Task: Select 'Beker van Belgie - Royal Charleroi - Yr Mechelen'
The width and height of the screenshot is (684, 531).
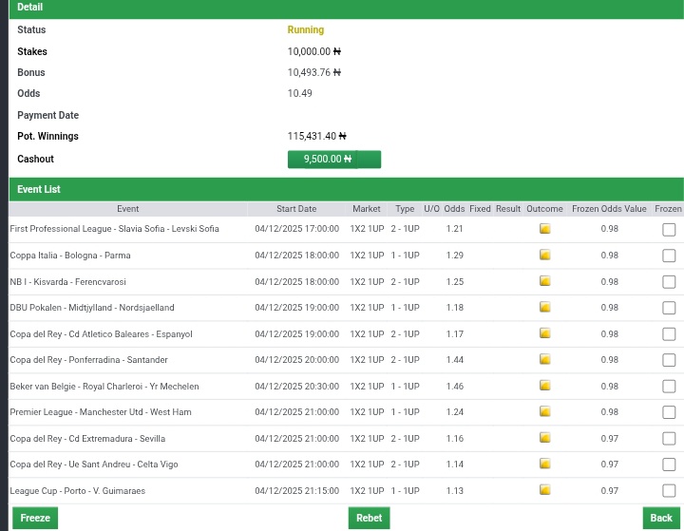Action: point(104,387)
